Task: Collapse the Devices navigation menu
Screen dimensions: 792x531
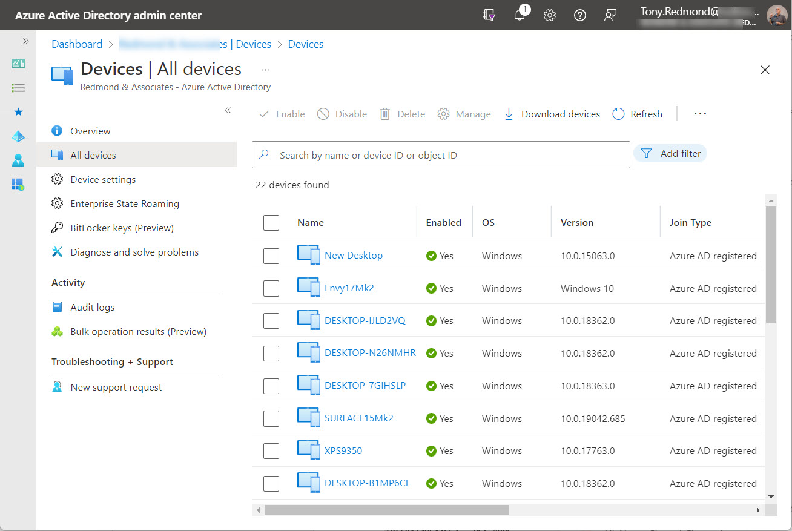Action: click(x=228, y=110)
